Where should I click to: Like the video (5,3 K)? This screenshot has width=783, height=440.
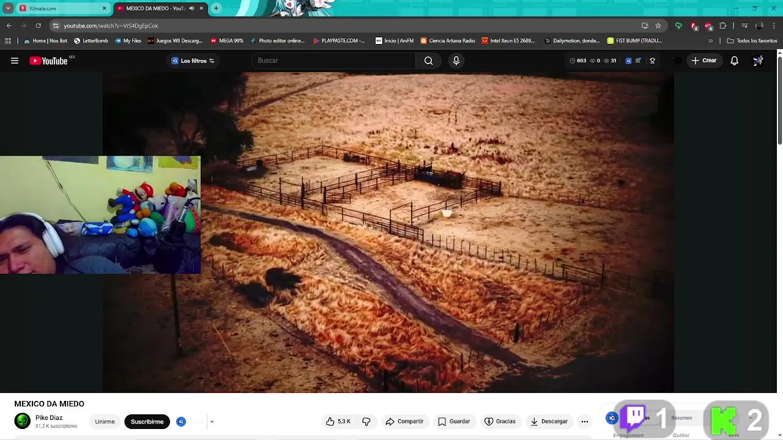click(x=339, y=422)
